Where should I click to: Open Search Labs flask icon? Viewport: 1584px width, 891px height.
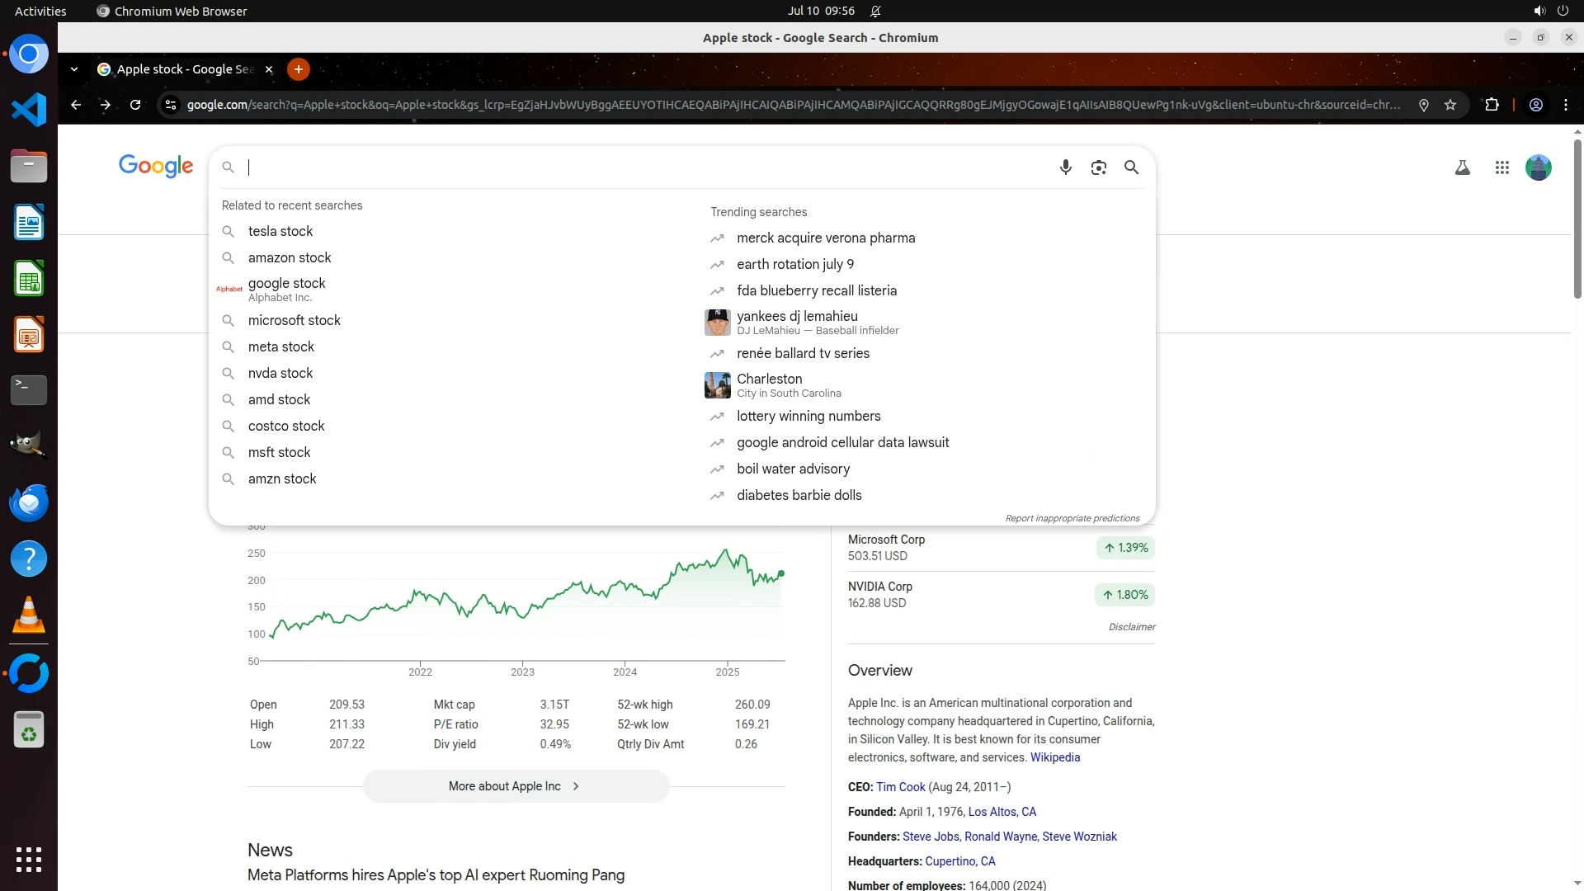1462,168
